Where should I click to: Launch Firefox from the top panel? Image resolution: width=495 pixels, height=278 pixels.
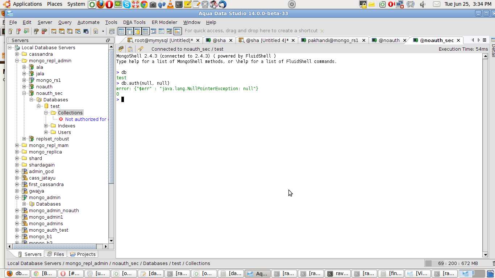point(101,4)
